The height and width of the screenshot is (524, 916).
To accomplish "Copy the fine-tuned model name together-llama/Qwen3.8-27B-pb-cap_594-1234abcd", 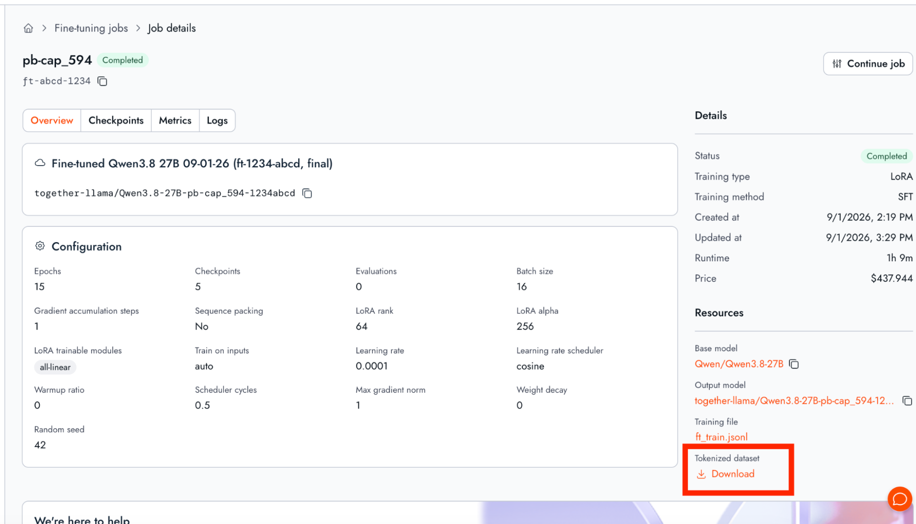I will click(307, 193).
